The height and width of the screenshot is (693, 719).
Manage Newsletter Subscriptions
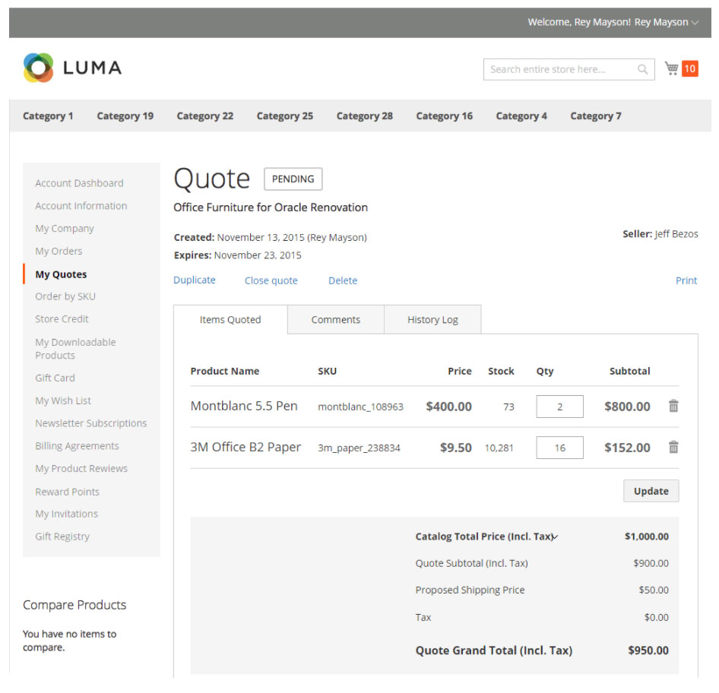click(x=90, y=423)
